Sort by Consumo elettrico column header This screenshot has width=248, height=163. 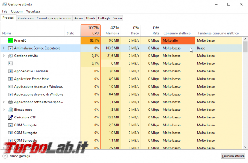[178, 30]
